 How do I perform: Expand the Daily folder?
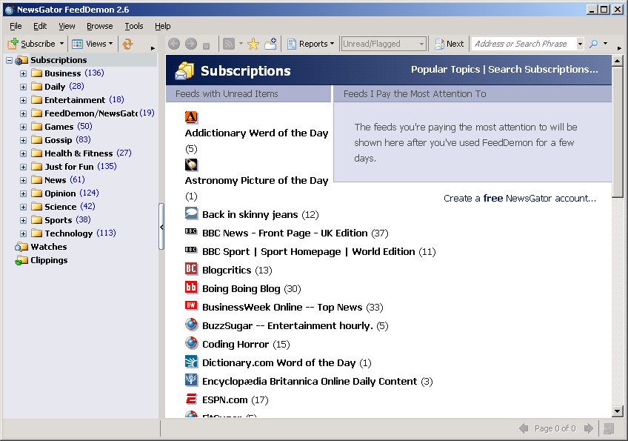(23, 87)
